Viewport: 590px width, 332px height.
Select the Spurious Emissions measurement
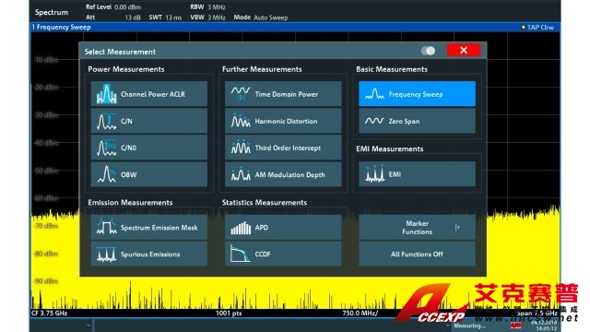[149, 255]
